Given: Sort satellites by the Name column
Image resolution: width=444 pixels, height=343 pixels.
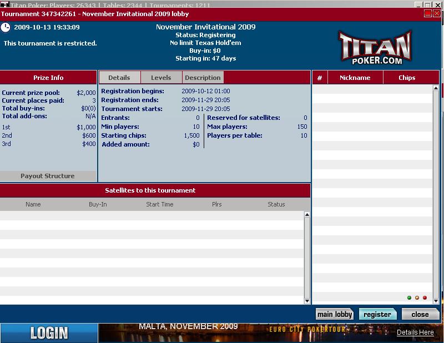Looking at the screenshot, I should click(33, 204).
